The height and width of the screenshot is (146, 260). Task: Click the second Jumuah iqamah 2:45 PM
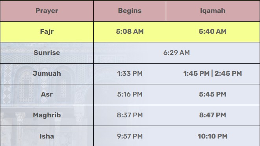(228, 73)
